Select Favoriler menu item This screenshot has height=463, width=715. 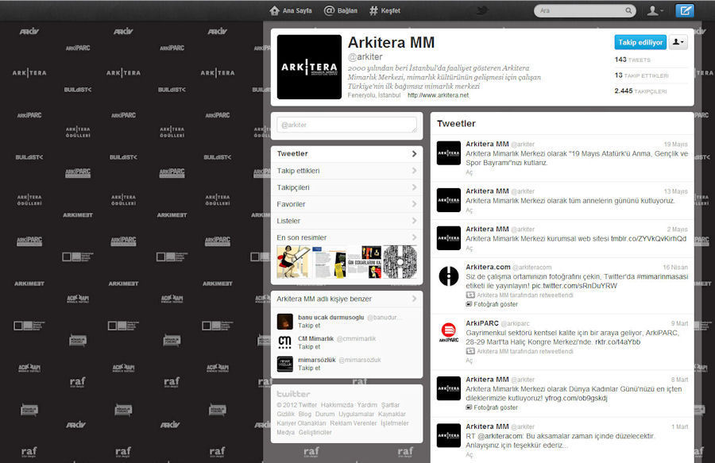(x=346, y=204)
